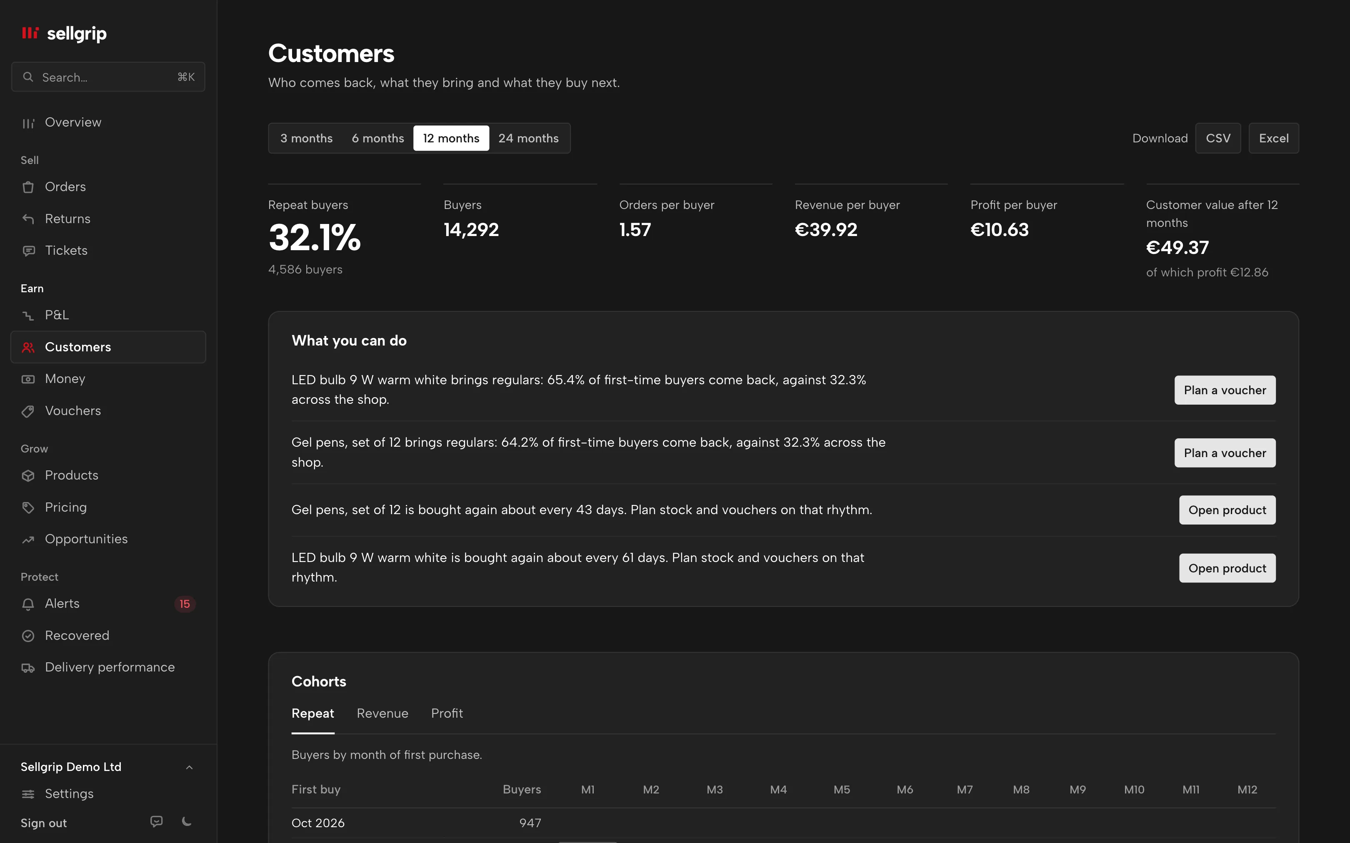This screenshot has height=843, width=1350.
Task: Switch to the Revenue cohorts tab
Action: (382, 713)
